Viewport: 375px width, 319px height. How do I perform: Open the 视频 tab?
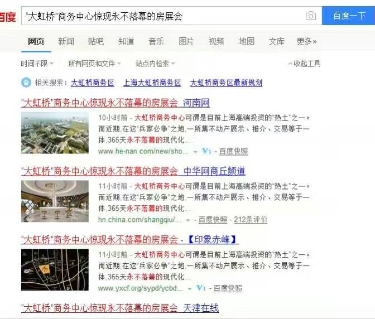(216, 42)
